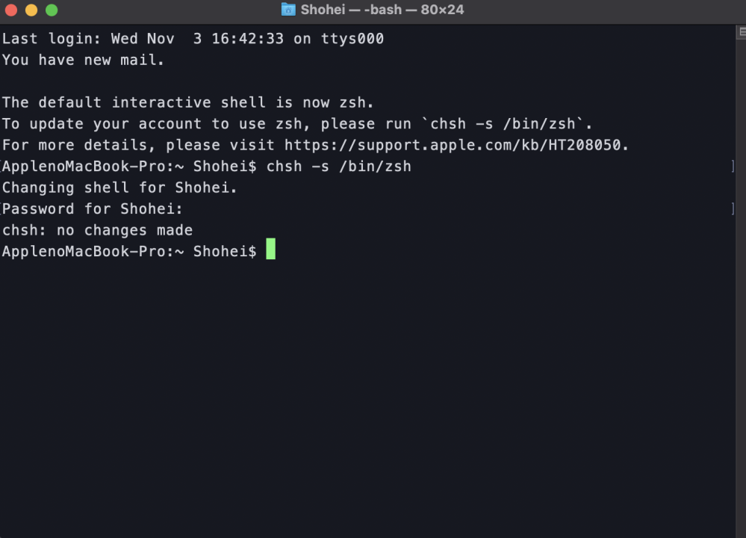Click the green terminal cursor block

pos(271,250)
